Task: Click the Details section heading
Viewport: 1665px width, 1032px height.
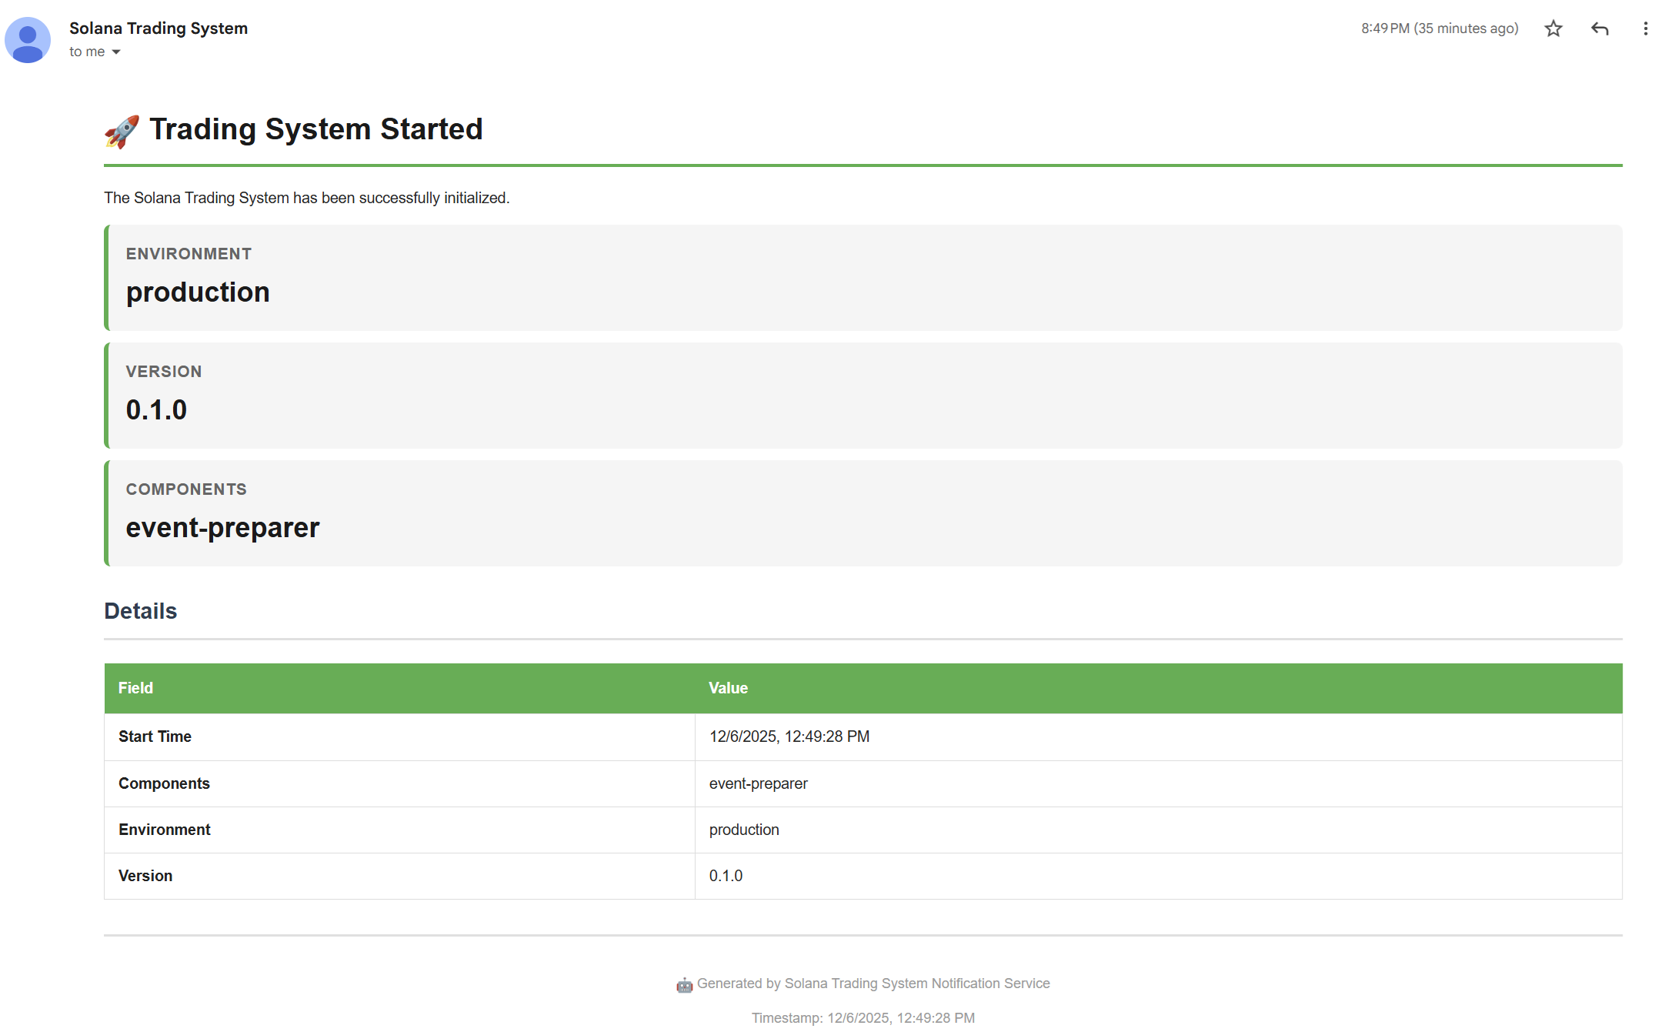Action: click(140, 610)
